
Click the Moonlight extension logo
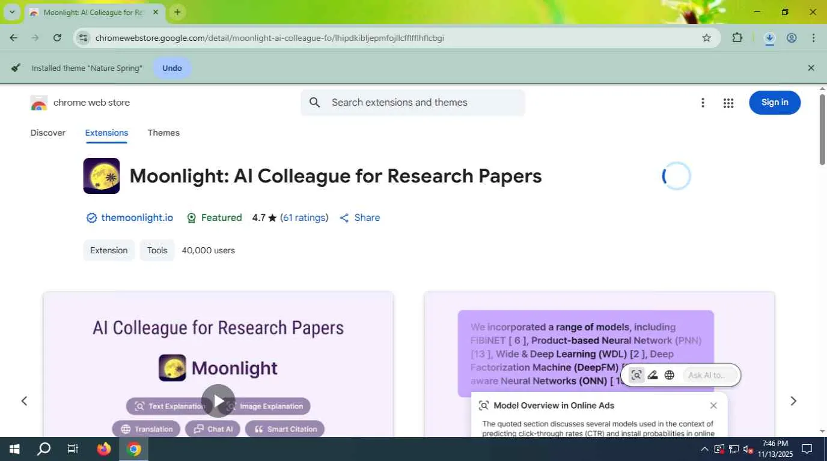pyautogui.click(x=102, y=176)
